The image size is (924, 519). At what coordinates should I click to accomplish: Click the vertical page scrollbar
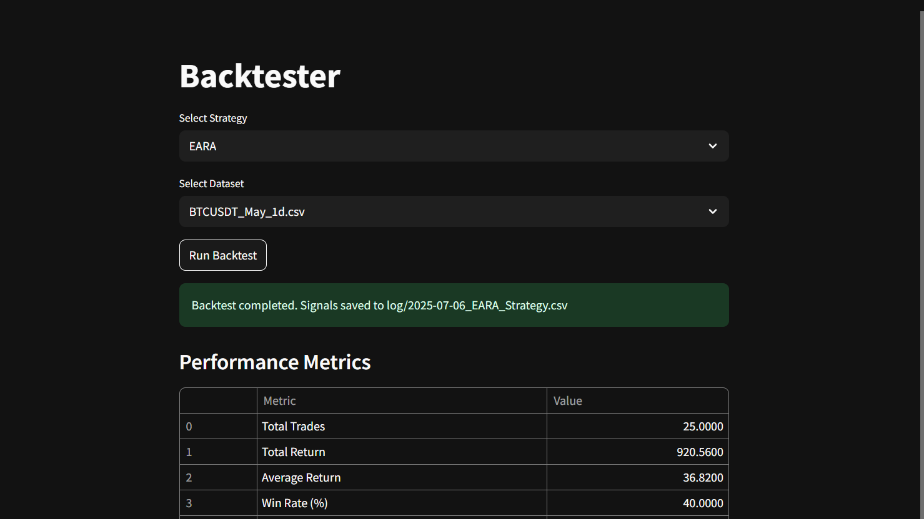tap(921, 250)
